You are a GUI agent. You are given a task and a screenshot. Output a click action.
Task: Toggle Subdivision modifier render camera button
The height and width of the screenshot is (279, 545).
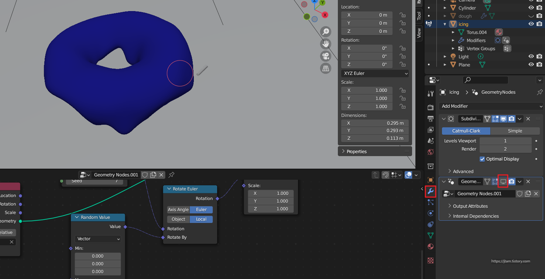coord(511,119)
